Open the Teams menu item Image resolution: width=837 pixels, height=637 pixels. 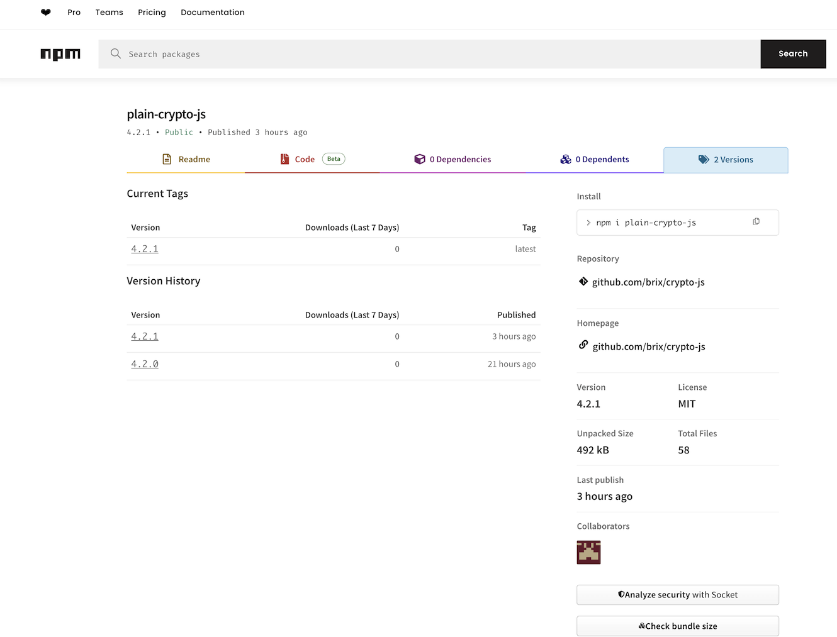pyautogui.click(x=110, y=13)
